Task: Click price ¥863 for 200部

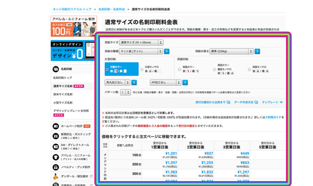Action: point(245,163)
